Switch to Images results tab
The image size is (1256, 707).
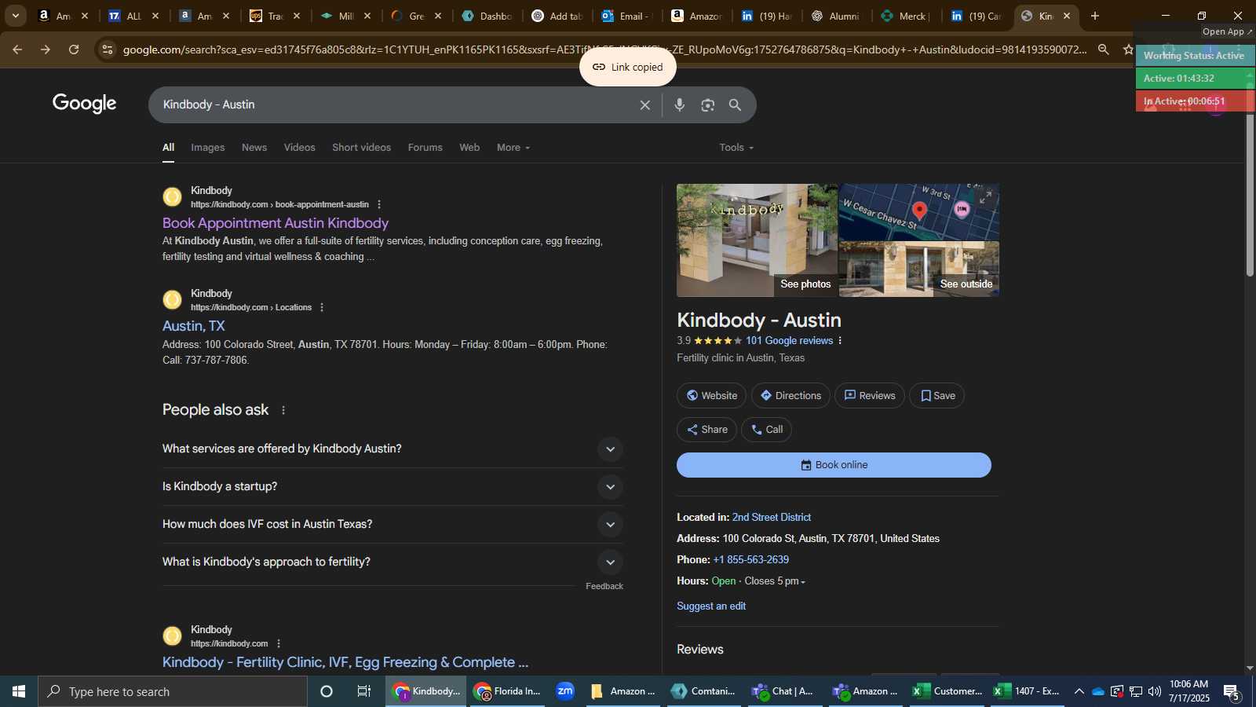tap(207, 148)
